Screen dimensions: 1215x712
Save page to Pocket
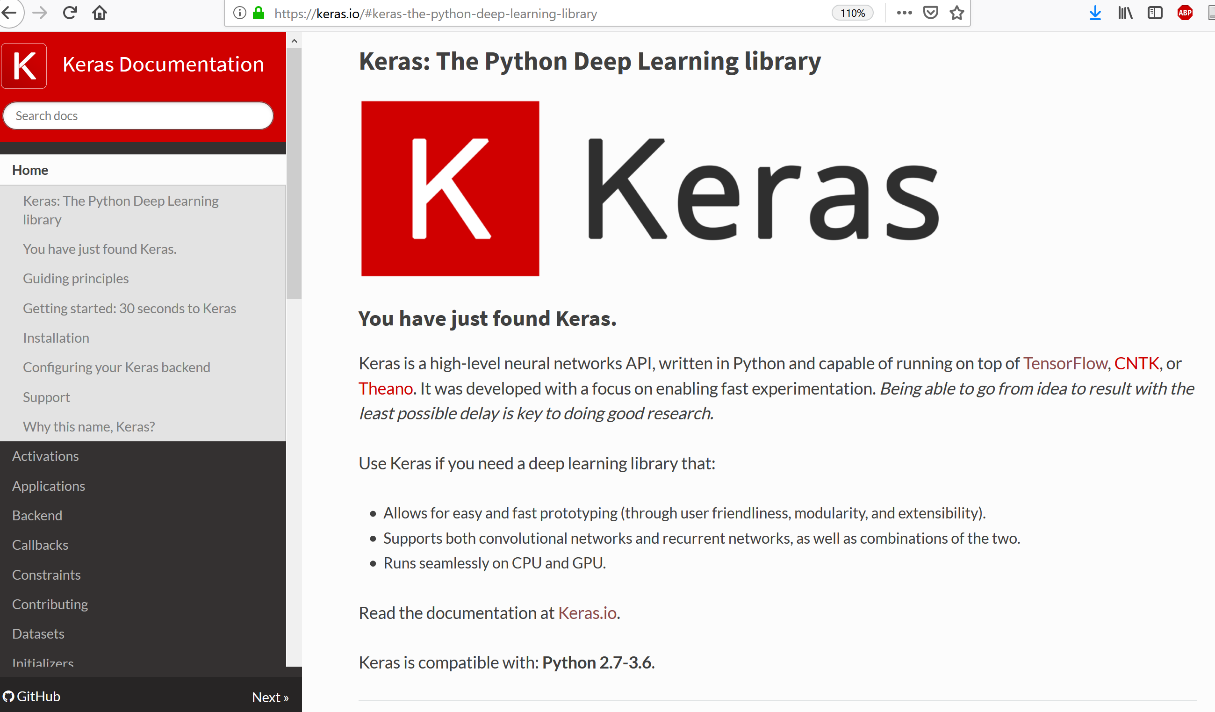tap(930, 13)
